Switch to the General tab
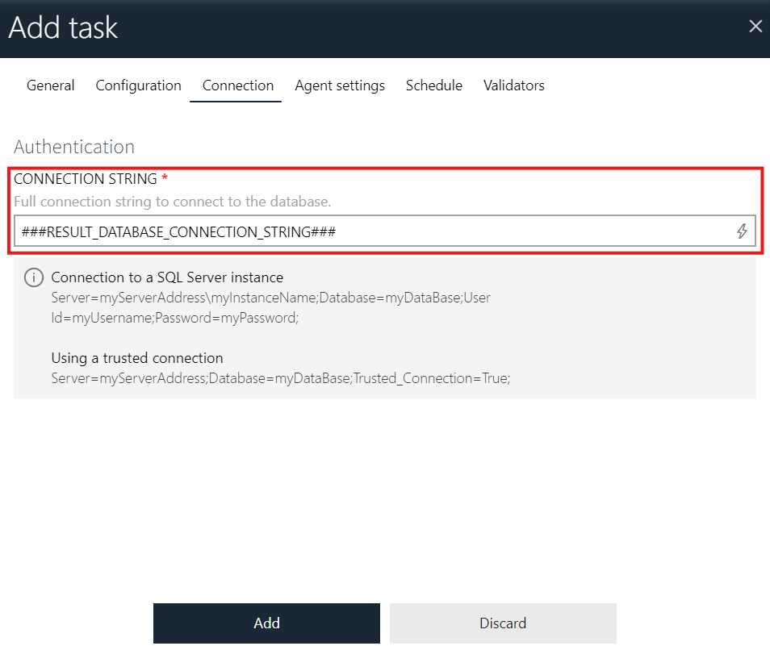The width and height of the screenshot is (770, 646). point(50,85)
